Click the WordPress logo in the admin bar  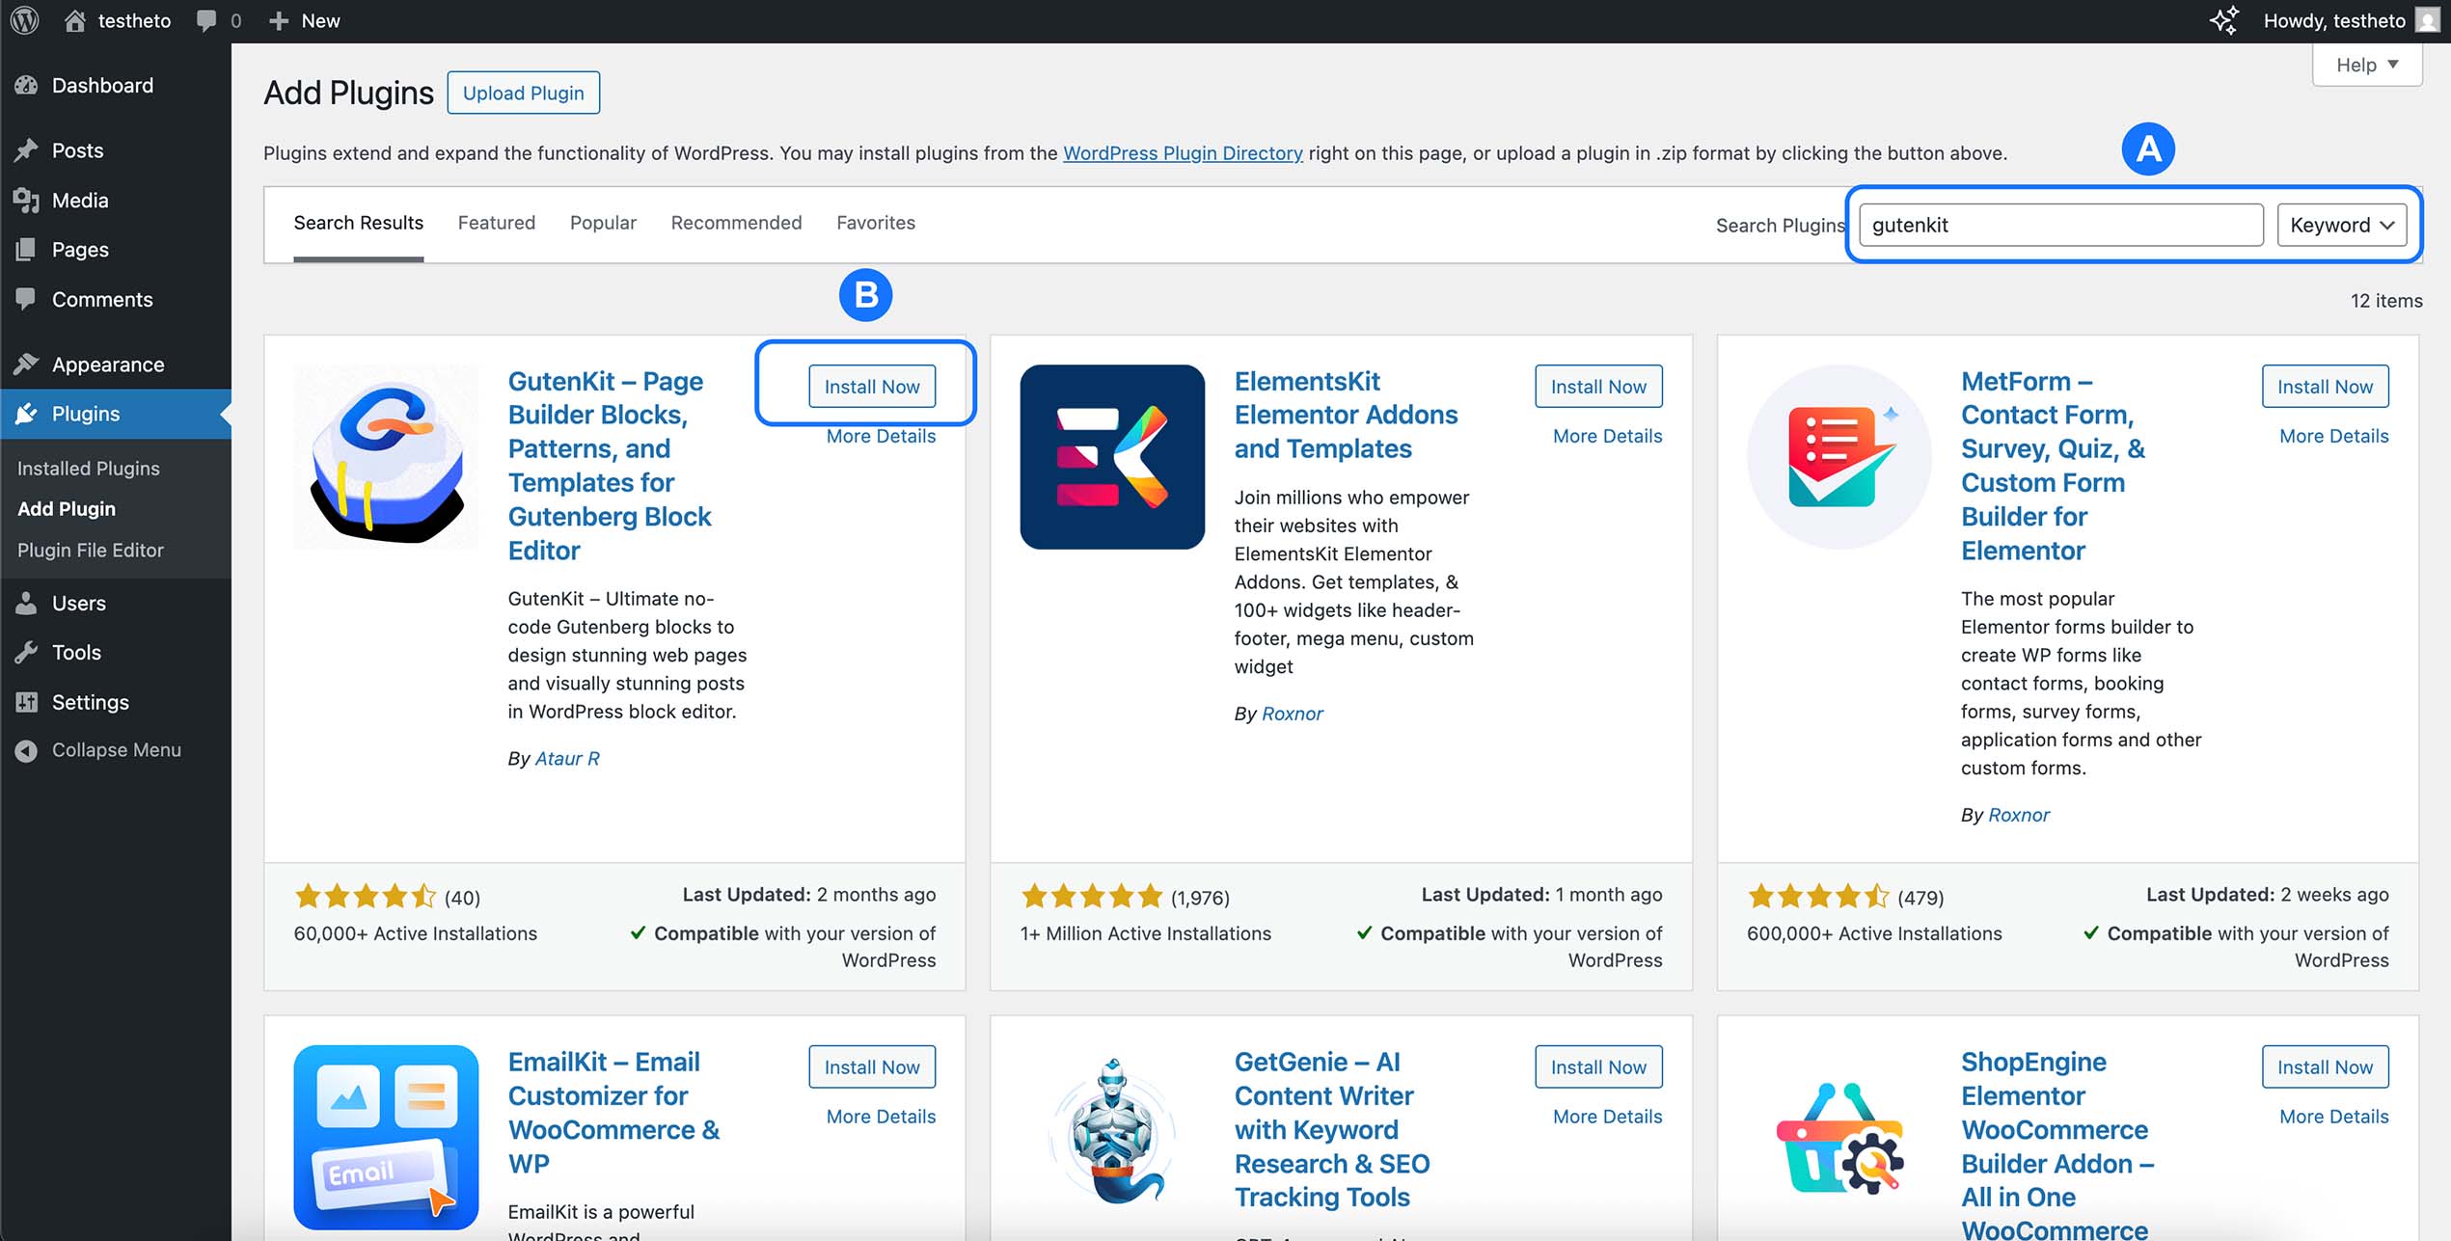click(23, 20)
